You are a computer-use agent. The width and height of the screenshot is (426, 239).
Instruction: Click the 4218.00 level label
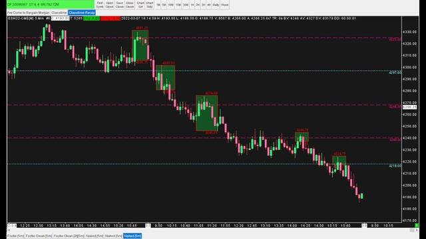point(395,166)
